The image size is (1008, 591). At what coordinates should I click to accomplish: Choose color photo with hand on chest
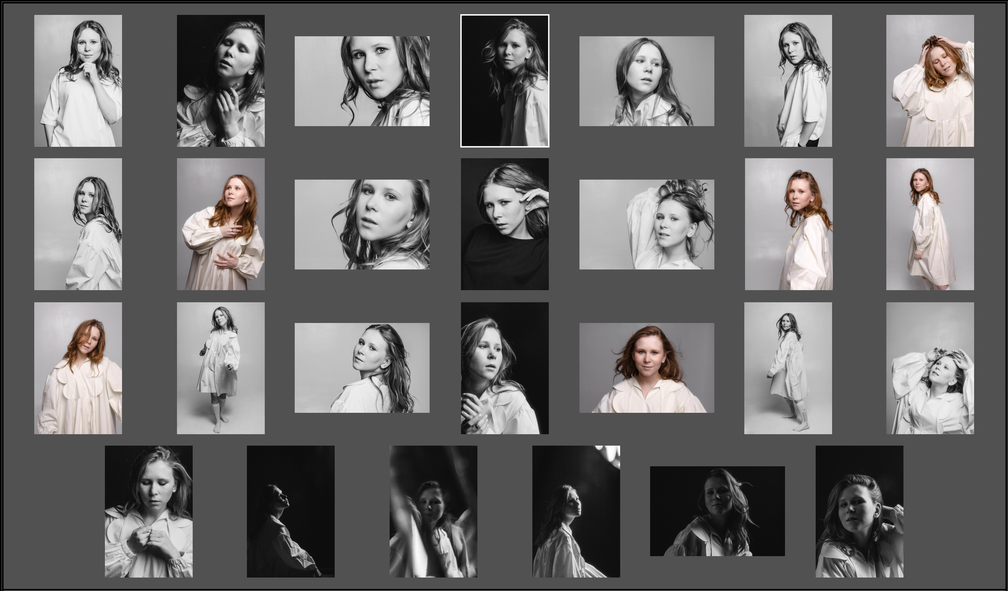[x=220, y=224]
